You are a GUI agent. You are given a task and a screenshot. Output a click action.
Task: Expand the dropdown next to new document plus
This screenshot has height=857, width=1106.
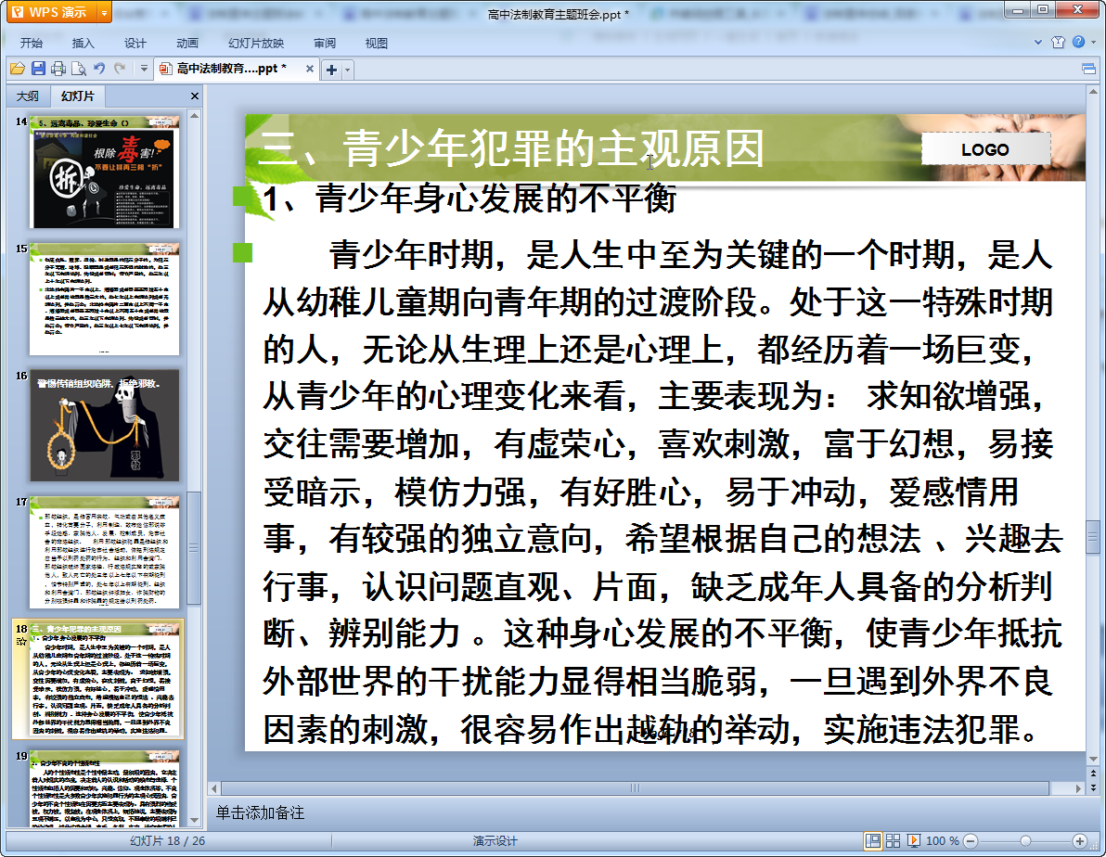347,70
